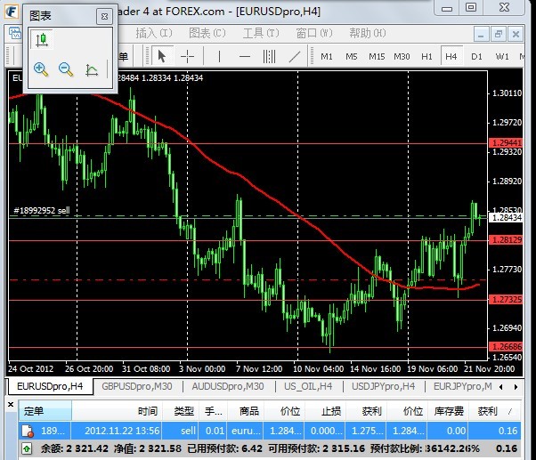
Task: Close the terminal panel with the x
Action: coord(11,405)
